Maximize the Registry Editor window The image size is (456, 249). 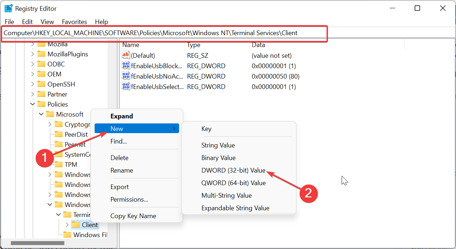pyautogui.click(x=417, y=8)
